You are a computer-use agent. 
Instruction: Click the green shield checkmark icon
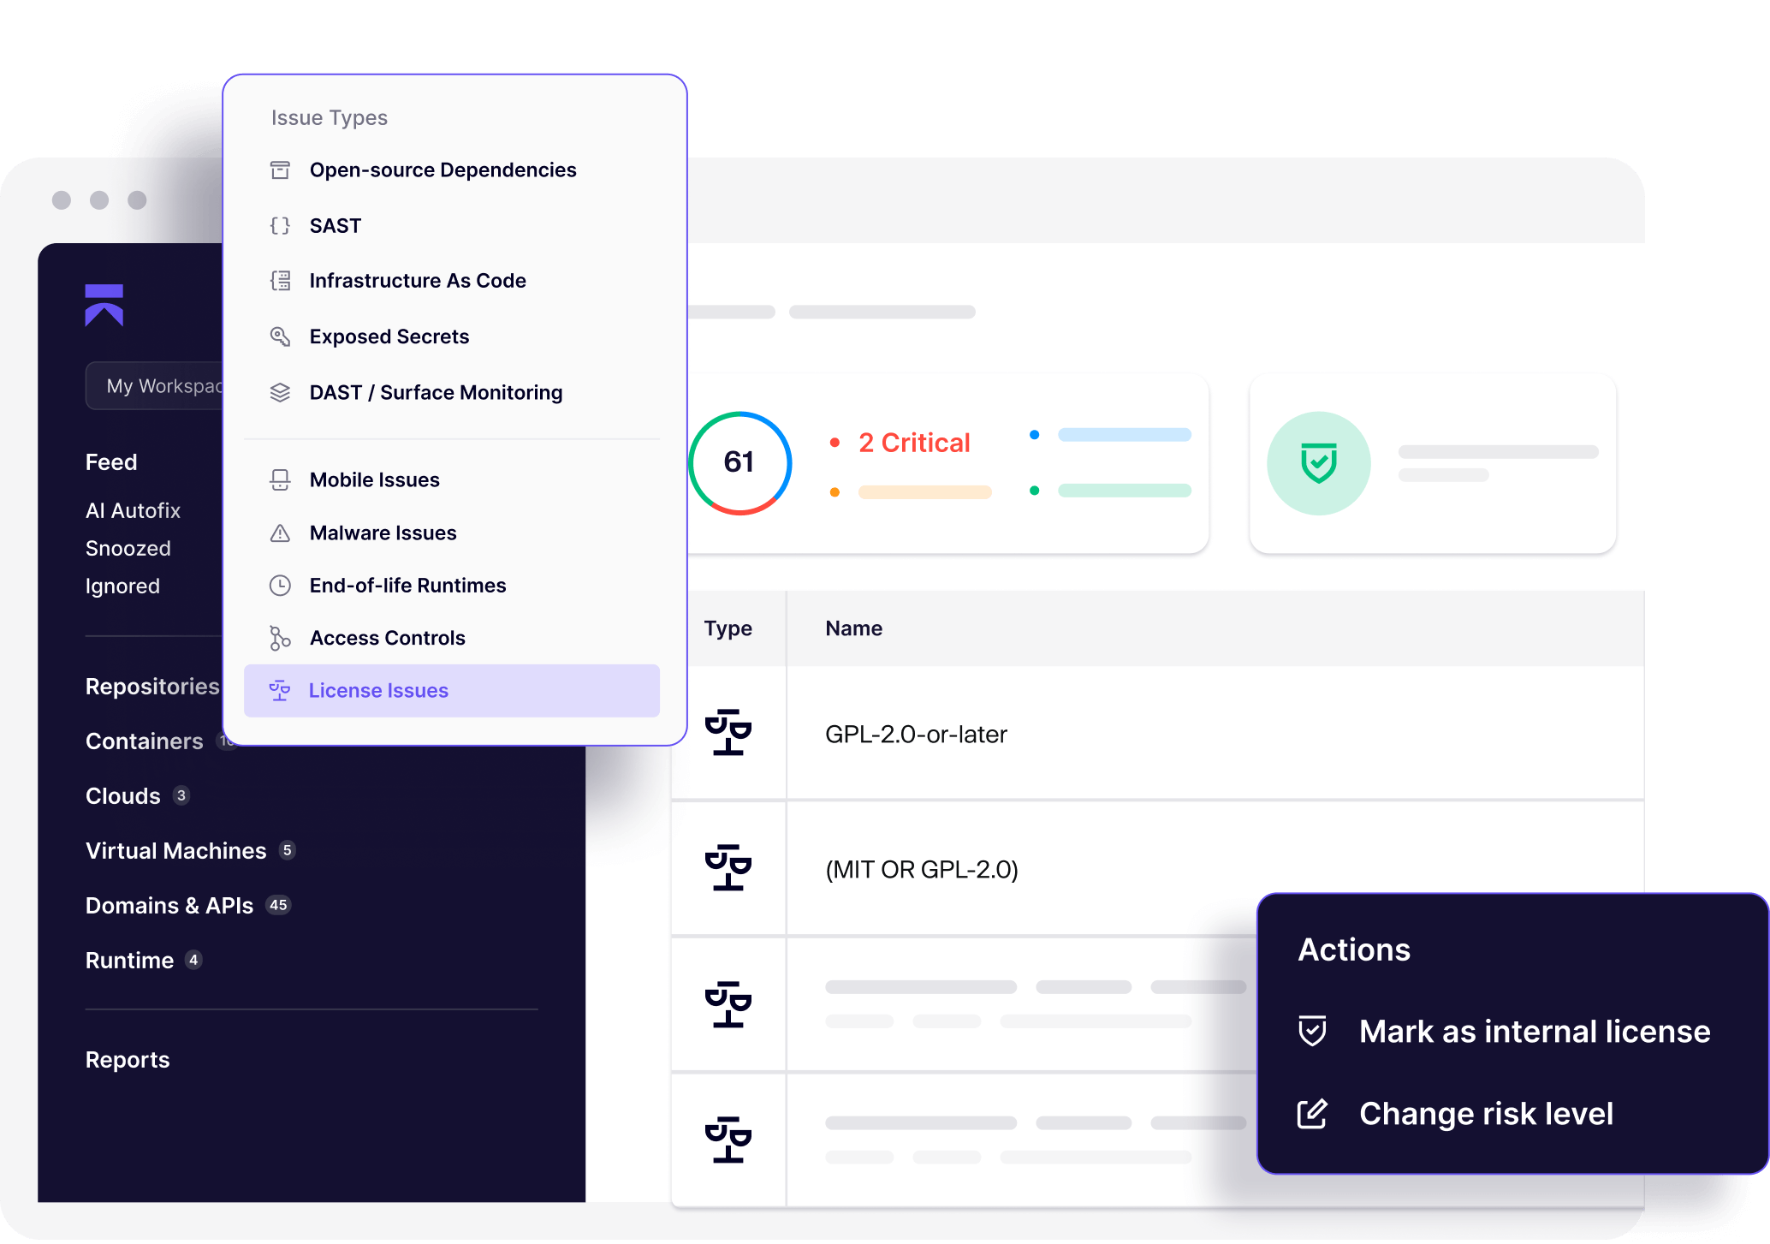[1318, 463]
